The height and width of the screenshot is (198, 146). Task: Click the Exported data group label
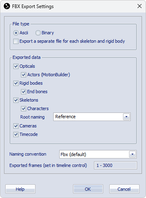pos(27,57)
